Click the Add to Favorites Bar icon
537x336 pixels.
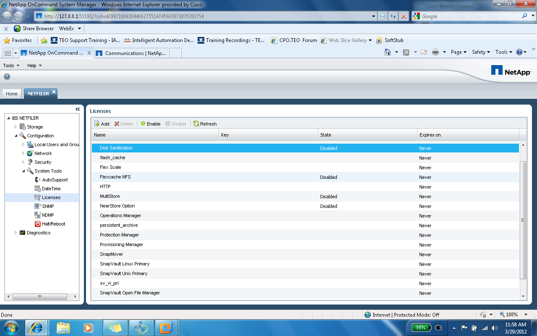tap(44, 40)
